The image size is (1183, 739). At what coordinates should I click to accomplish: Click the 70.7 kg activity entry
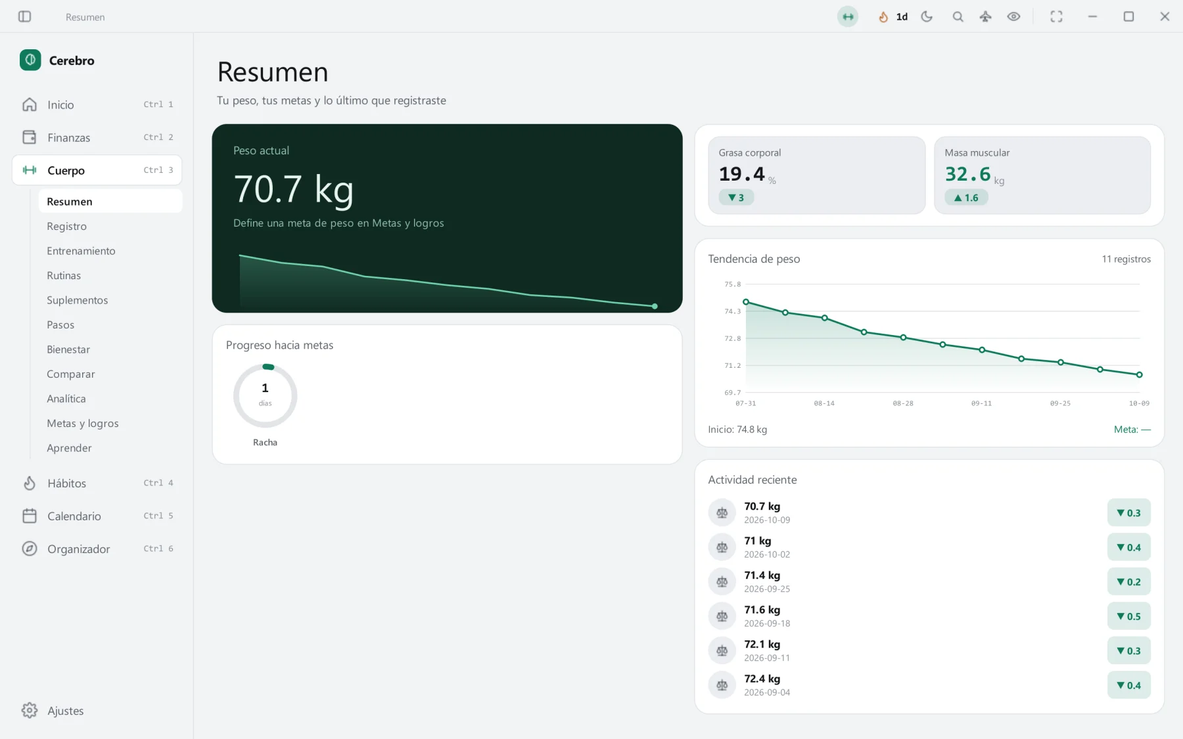coord(929,512)
